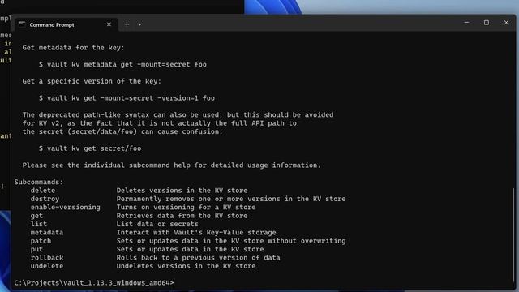Click the 'list' subcommand name
The height and width of the screenshot is (292, 519).
38,224
